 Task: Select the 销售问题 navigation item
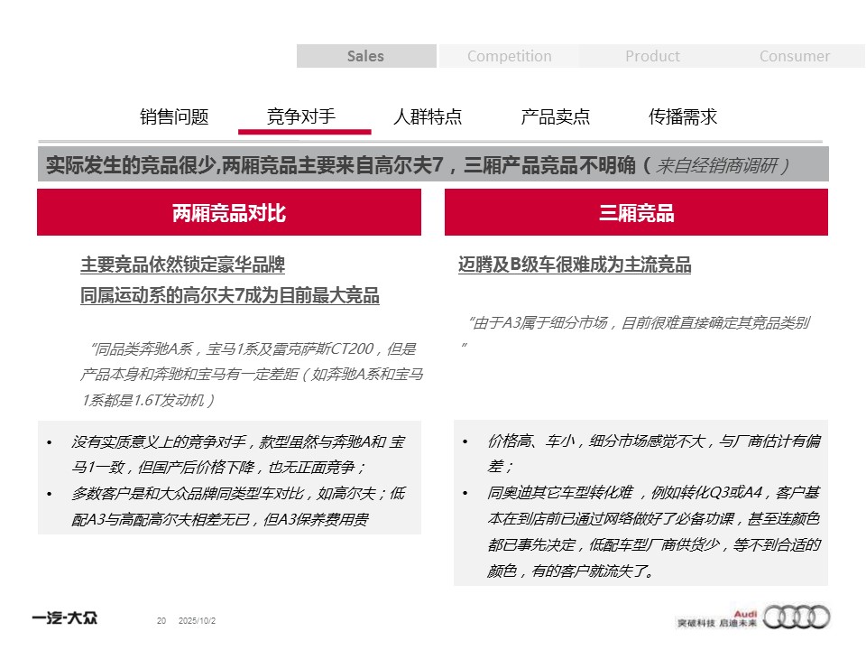[x=174, y=116]
